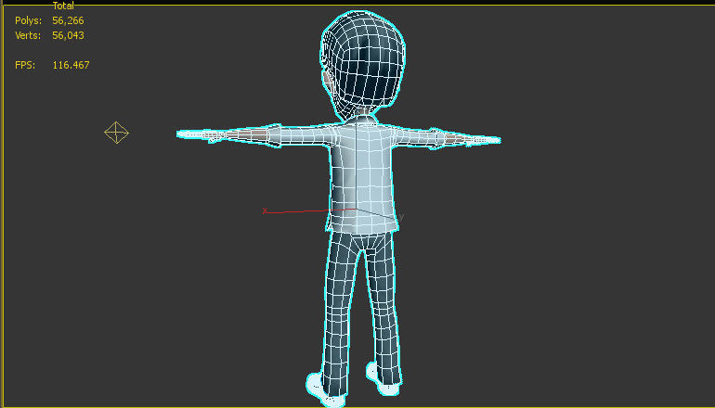The image size is (715, 408).
Task: Click the FPS value 116.467
Action: (x=71, y=65)
